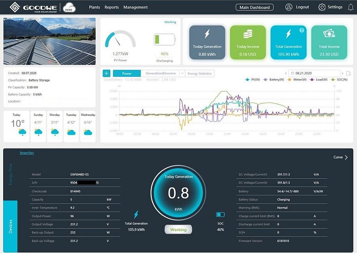Go to previous day arrow
This screenshot has height=253, width=357.
pyautogui.click(x=286, y=73)
